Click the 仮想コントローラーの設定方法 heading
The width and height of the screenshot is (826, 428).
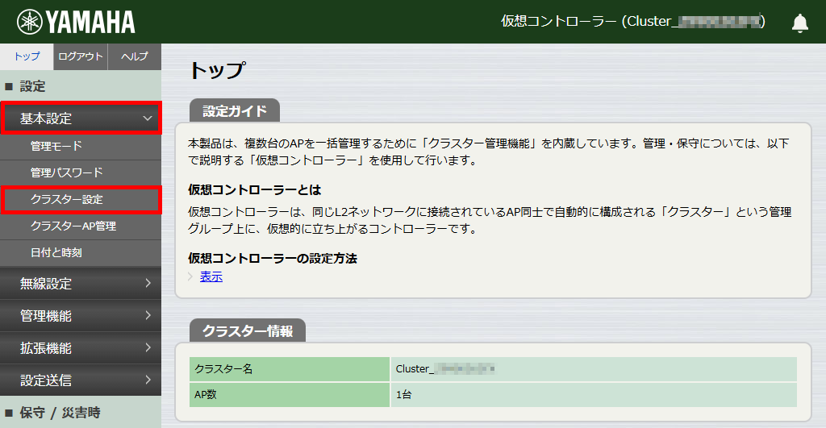pos(273,258)
